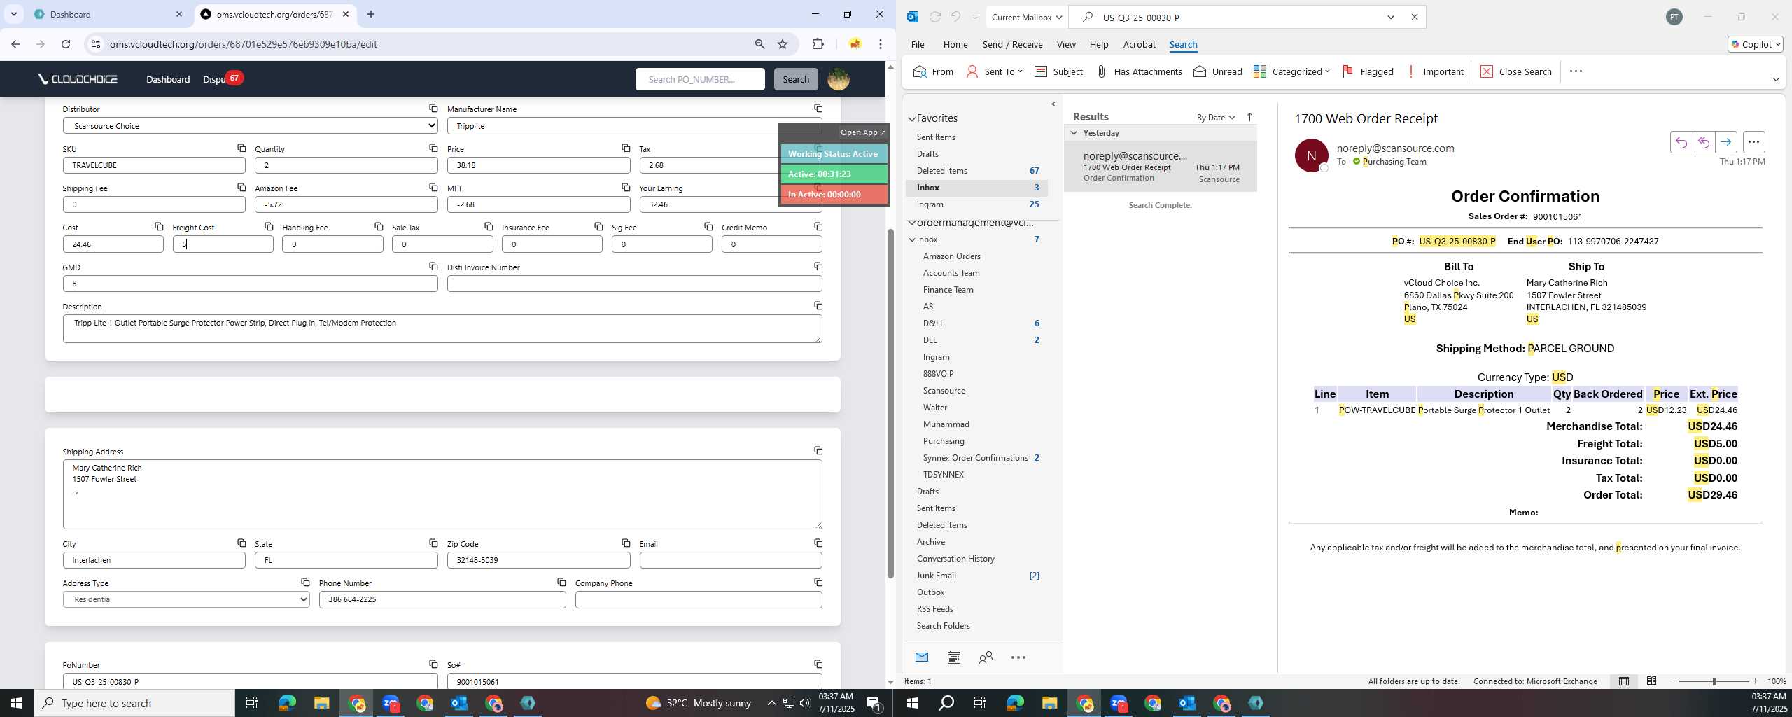Open the Scansource email in results

click(x=1161, y=167)
